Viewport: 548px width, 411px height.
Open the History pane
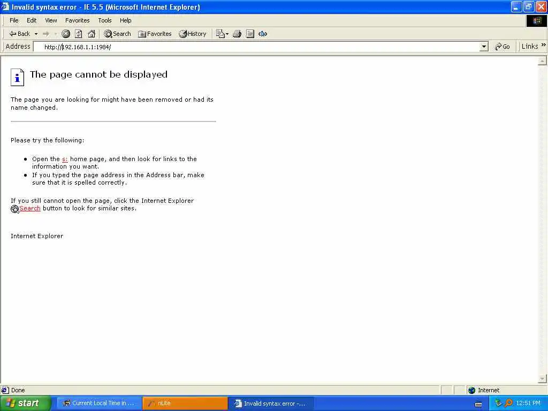(193, 34)
